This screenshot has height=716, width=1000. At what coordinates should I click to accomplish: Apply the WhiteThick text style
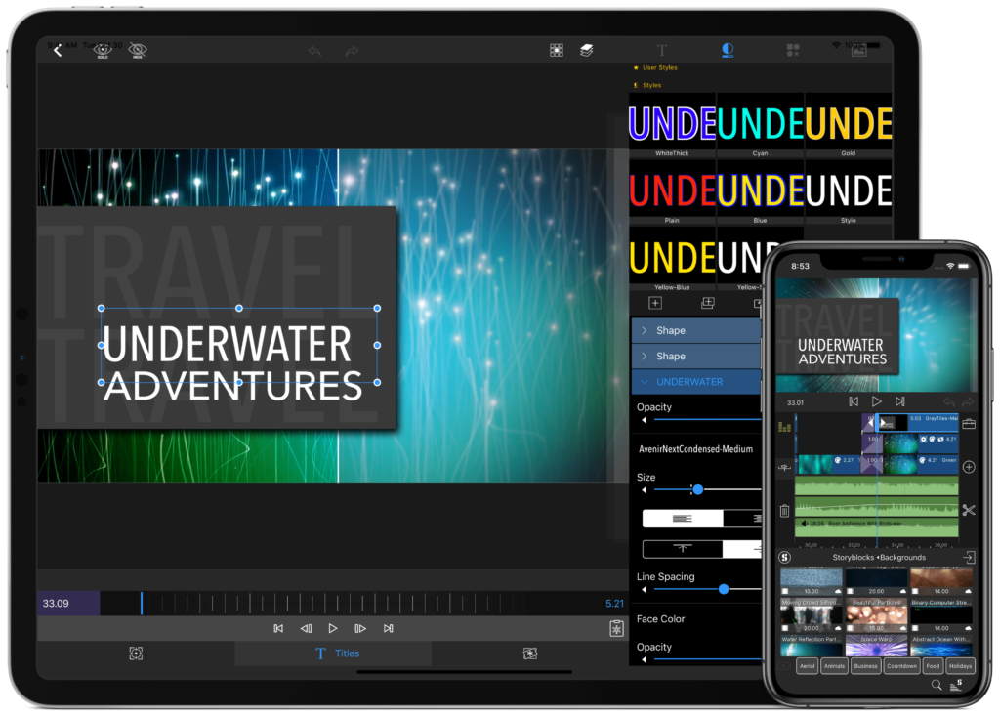[x=672, y=126]
